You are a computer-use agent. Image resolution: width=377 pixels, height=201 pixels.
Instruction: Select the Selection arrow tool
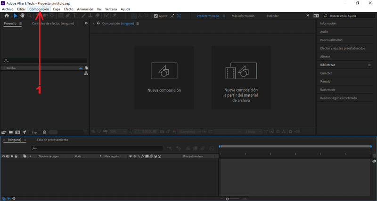click(16, 16)
